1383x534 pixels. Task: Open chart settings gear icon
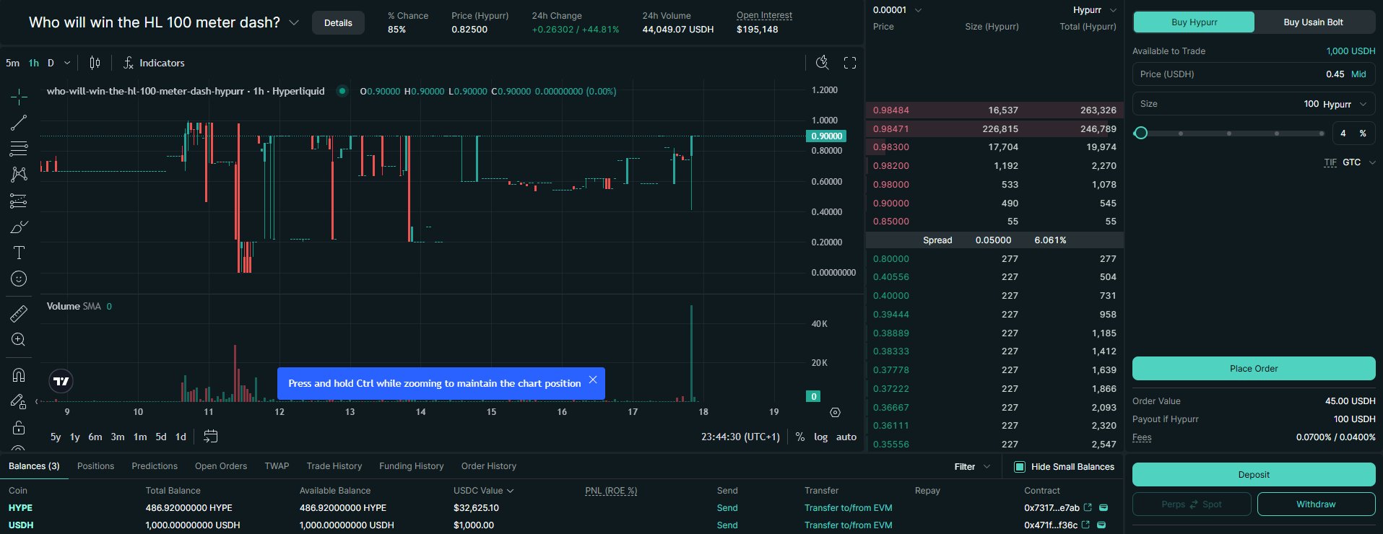click(836, 413)
